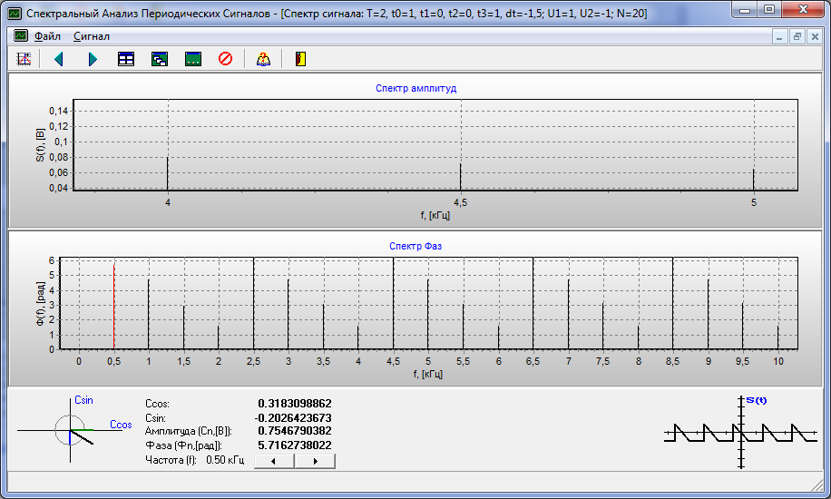831x499 pixels.
Task: Click inside the Спектр Фаз chart
Action: 435,304
